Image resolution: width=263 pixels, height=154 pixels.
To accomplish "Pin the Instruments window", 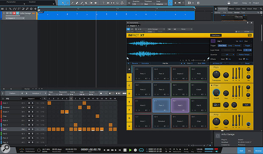I will click(248, 22).
